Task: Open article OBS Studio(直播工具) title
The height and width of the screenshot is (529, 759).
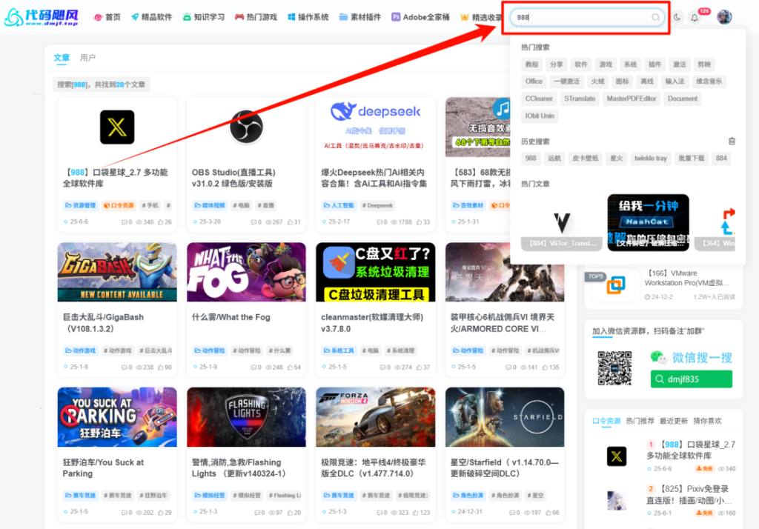Action: click(233, 178)
